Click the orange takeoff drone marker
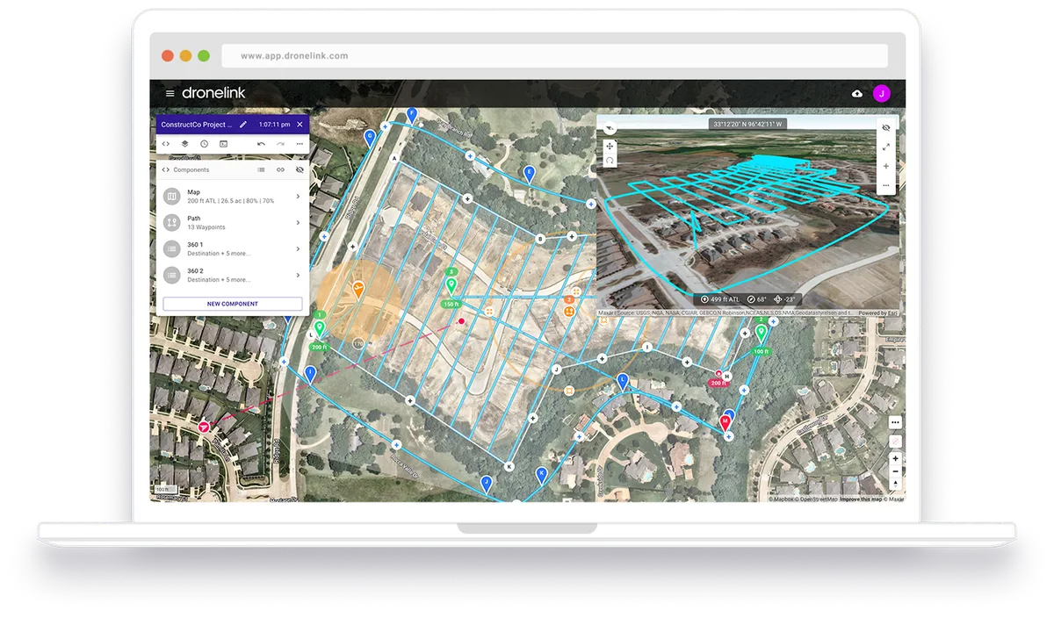This screenshot has height=625, width=1054. (357, 288)
